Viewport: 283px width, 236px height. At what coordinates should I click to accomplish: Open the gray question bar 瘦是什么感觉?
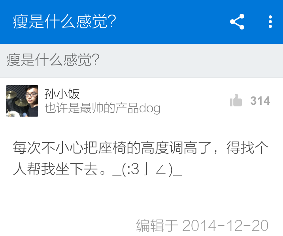pyautogui.click(x=141, y=61)
